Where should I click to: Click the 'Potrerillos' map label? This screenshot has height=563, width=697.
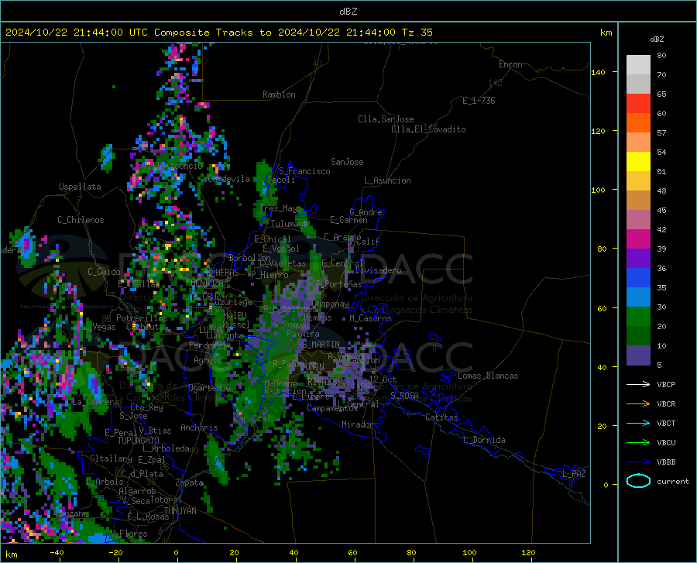point(142,318)
